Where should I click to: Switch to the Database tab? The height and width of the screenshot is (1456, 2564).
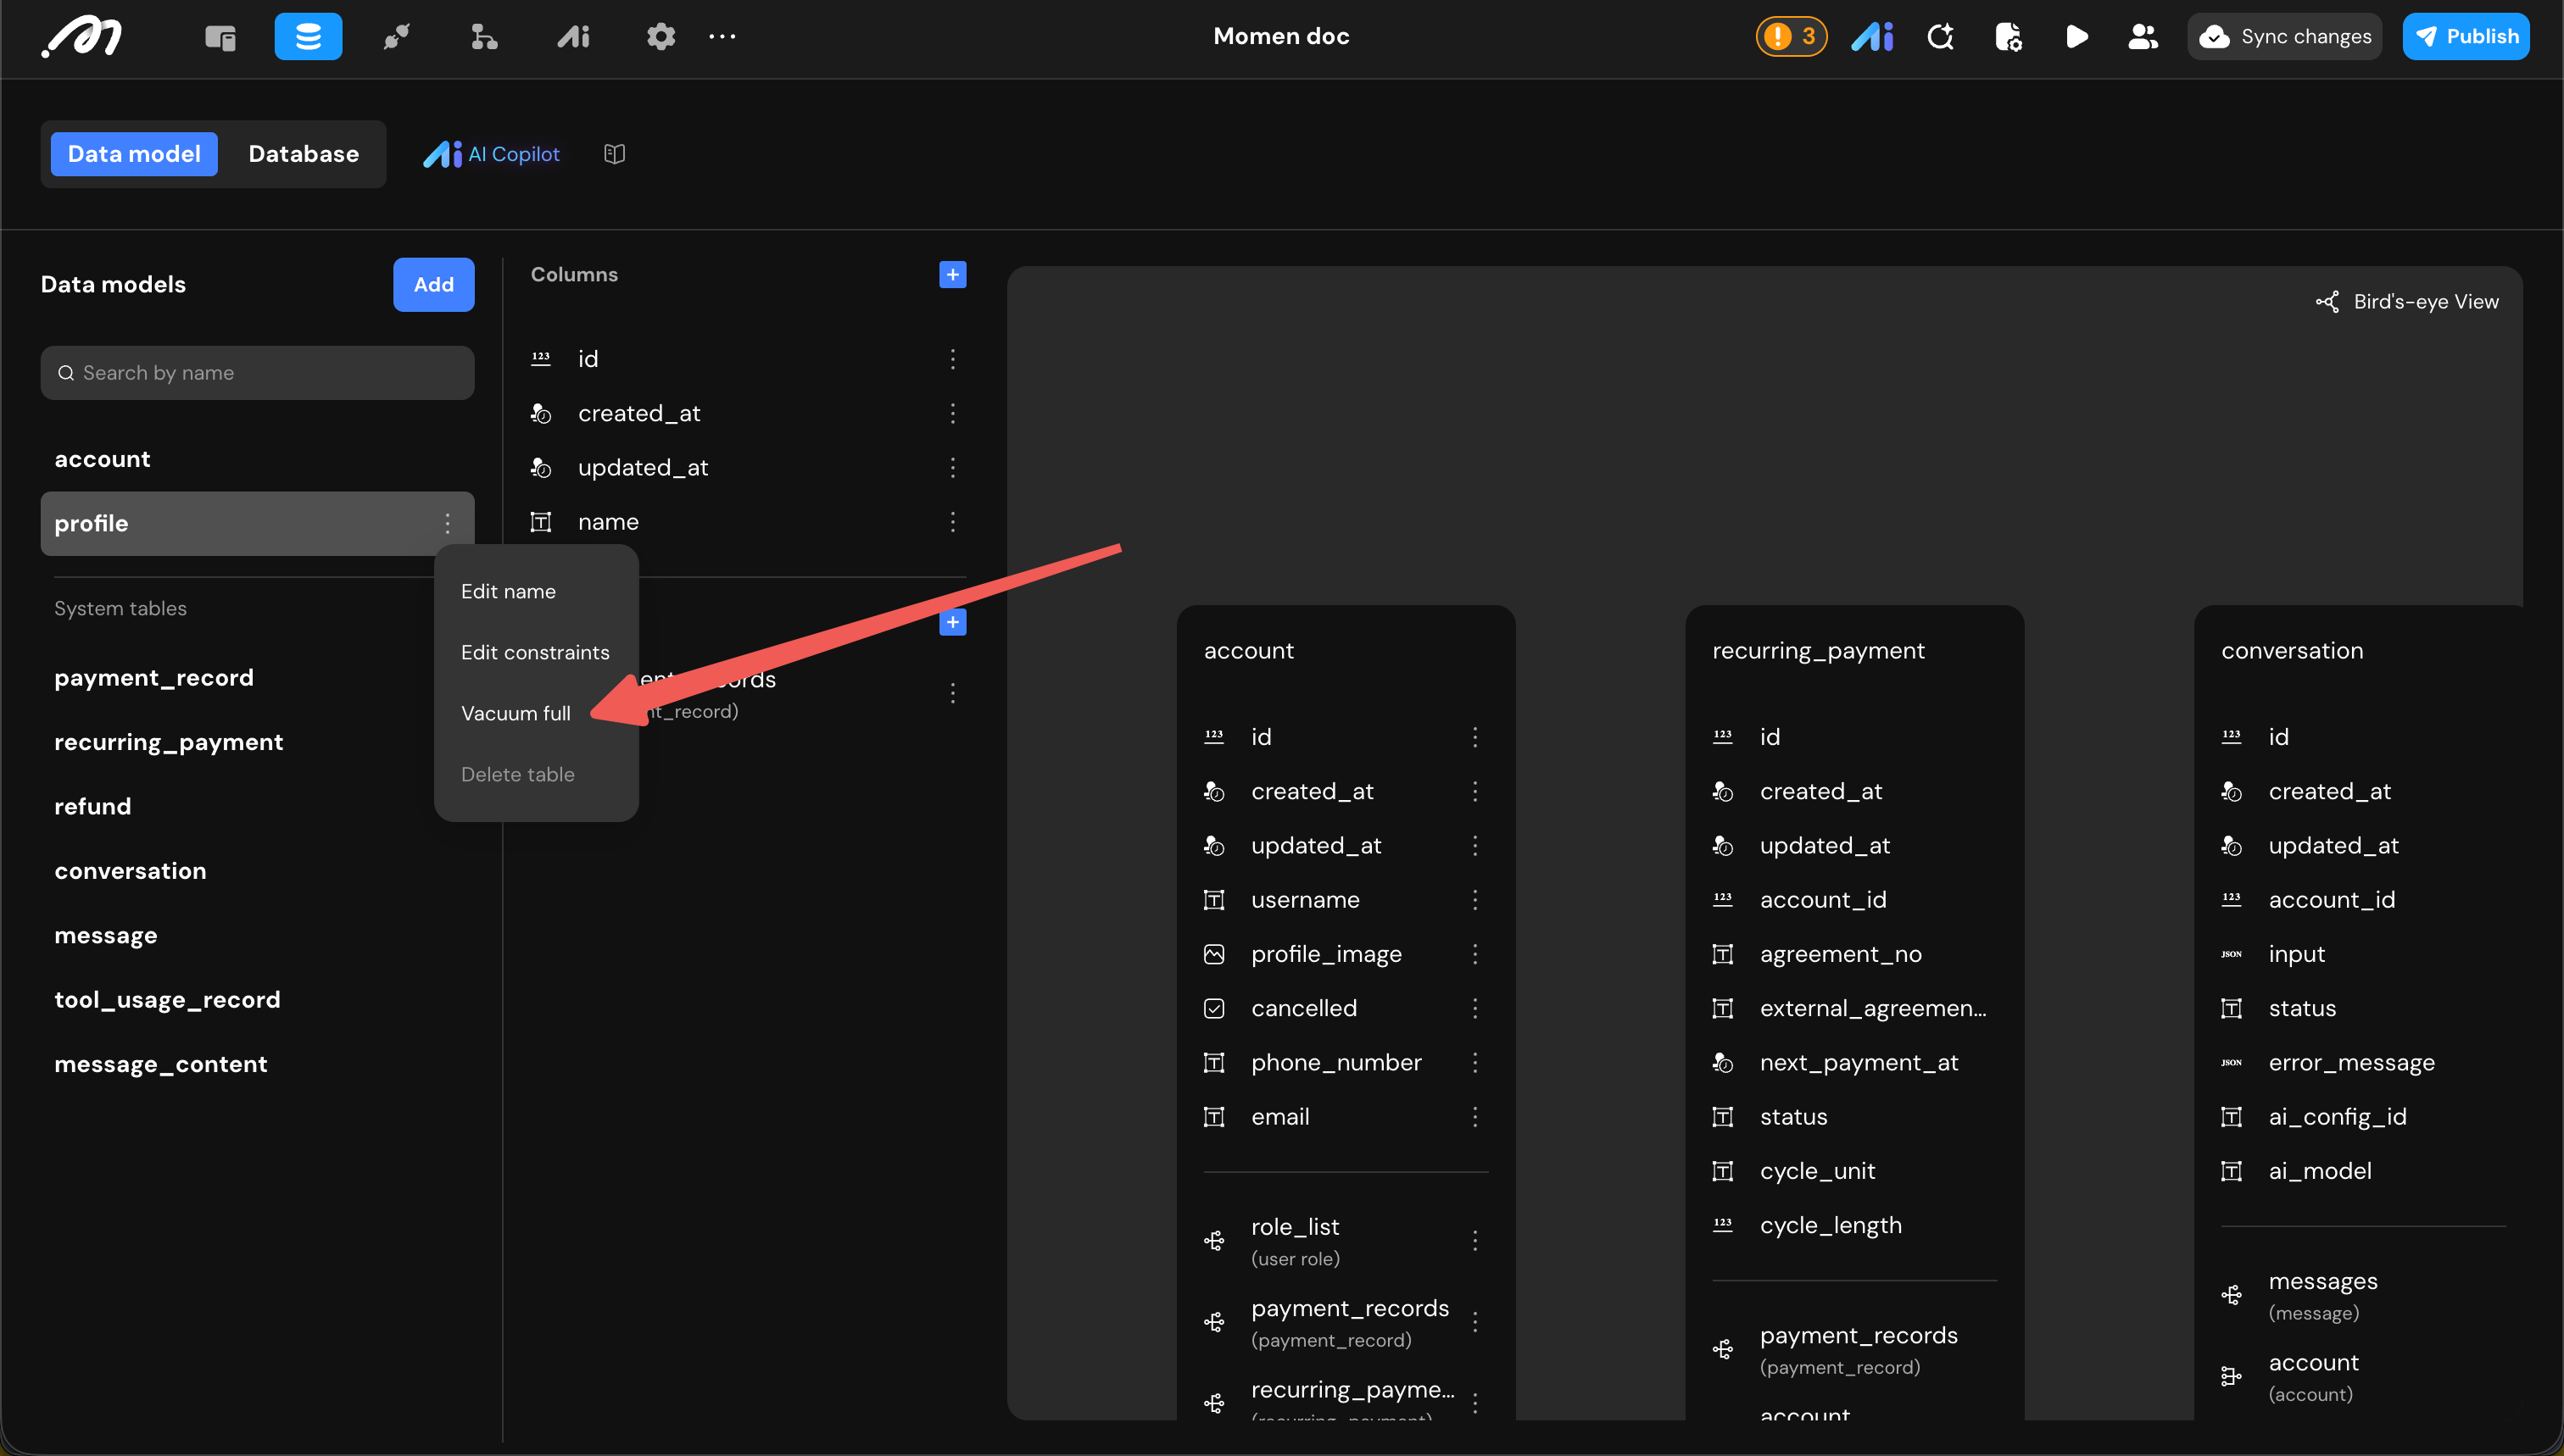tap(303, 154)
